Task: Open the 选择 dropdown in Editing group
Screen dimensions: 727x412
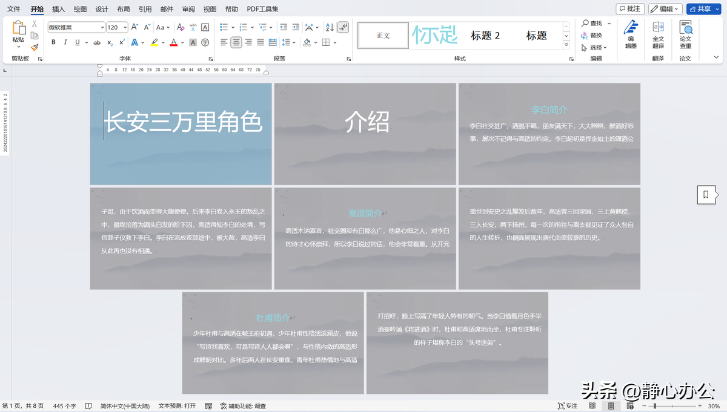Action: tap(594, 47)
